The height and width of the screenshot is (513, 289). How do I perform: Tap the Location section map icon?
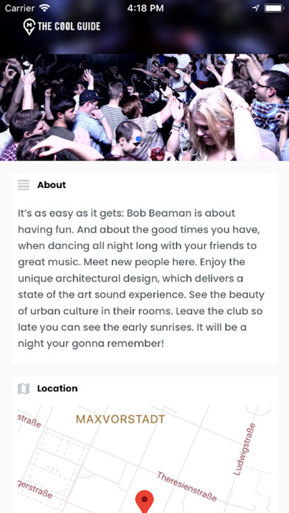[24, 388]
